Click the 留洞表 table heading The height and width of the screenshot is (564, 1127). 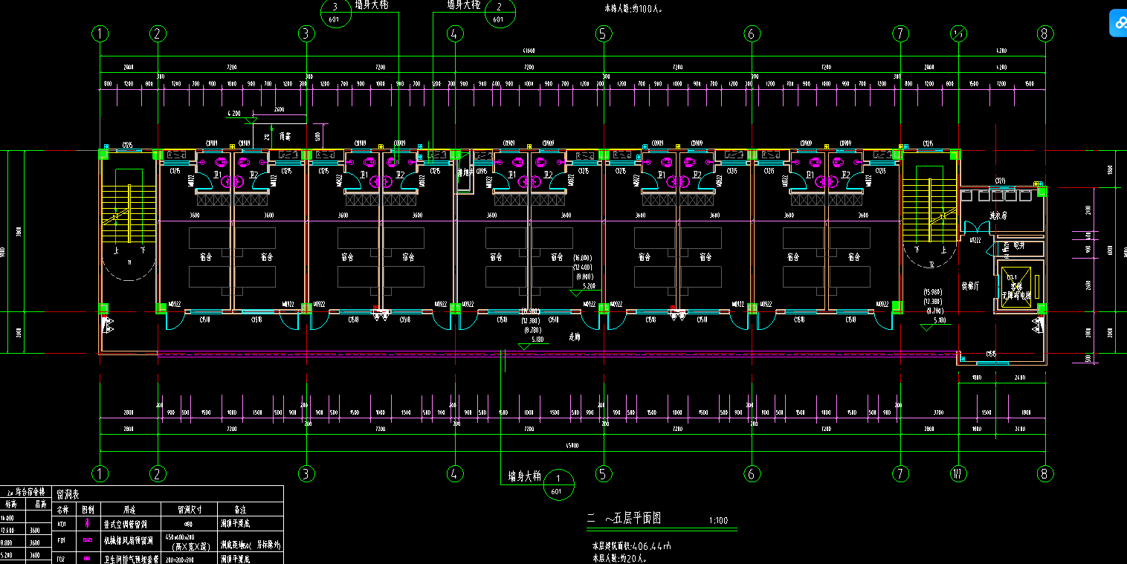[x=68, y=494]
